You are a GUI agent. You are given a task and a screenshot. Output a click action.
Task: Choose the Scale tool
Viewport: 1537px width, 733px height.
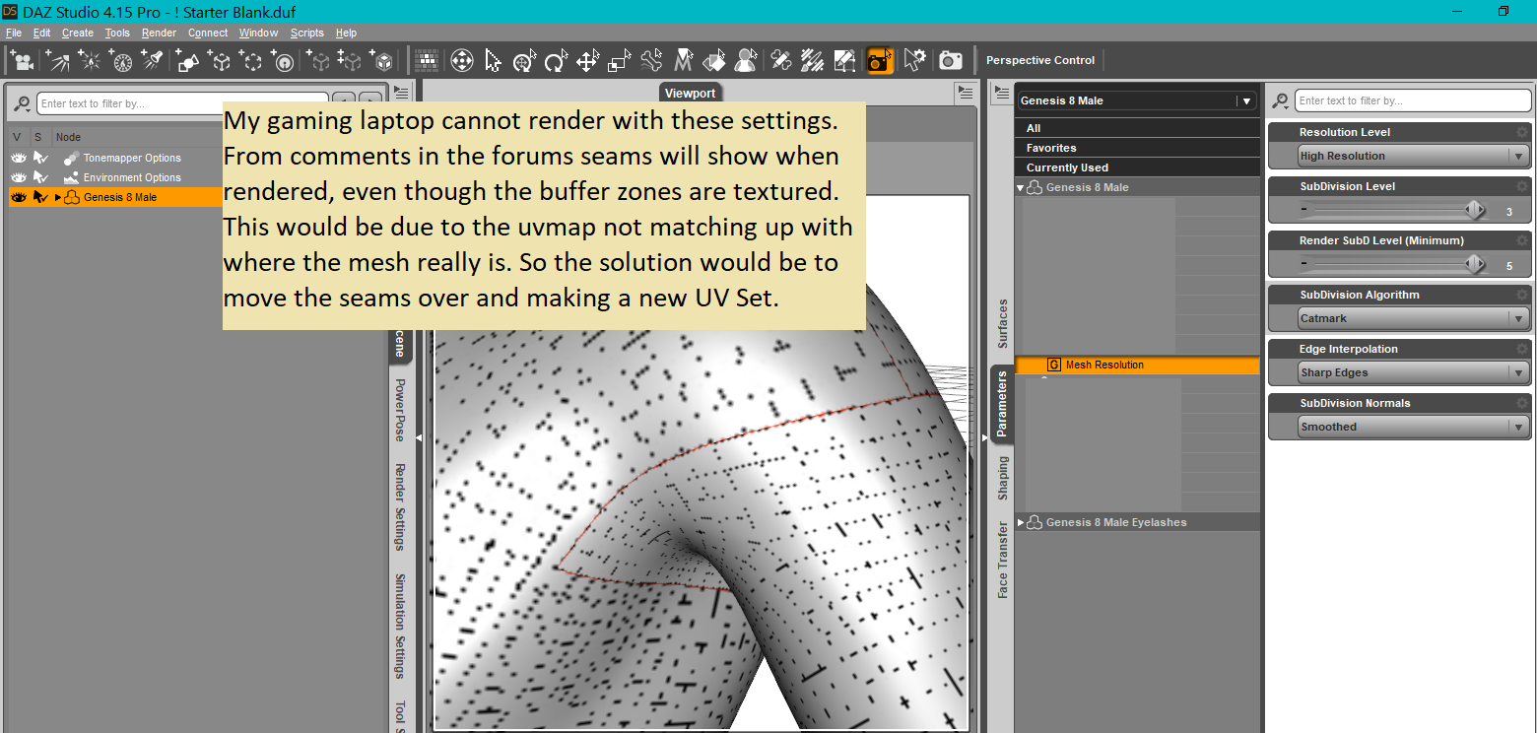pos(620,61)
